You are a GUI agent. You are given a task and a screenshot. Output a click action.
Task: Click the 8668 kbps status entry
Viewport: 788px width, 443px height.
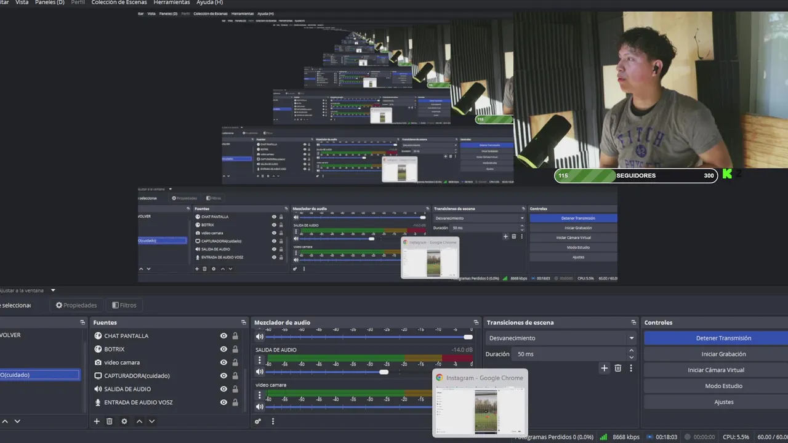point(625,437)
